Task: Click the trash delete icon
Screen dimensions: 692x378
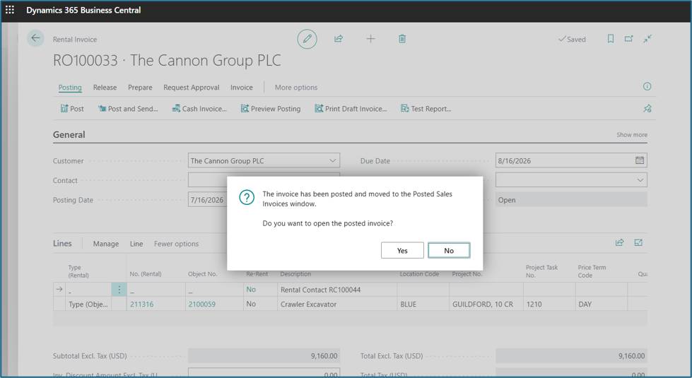Action: coord(402,39)
